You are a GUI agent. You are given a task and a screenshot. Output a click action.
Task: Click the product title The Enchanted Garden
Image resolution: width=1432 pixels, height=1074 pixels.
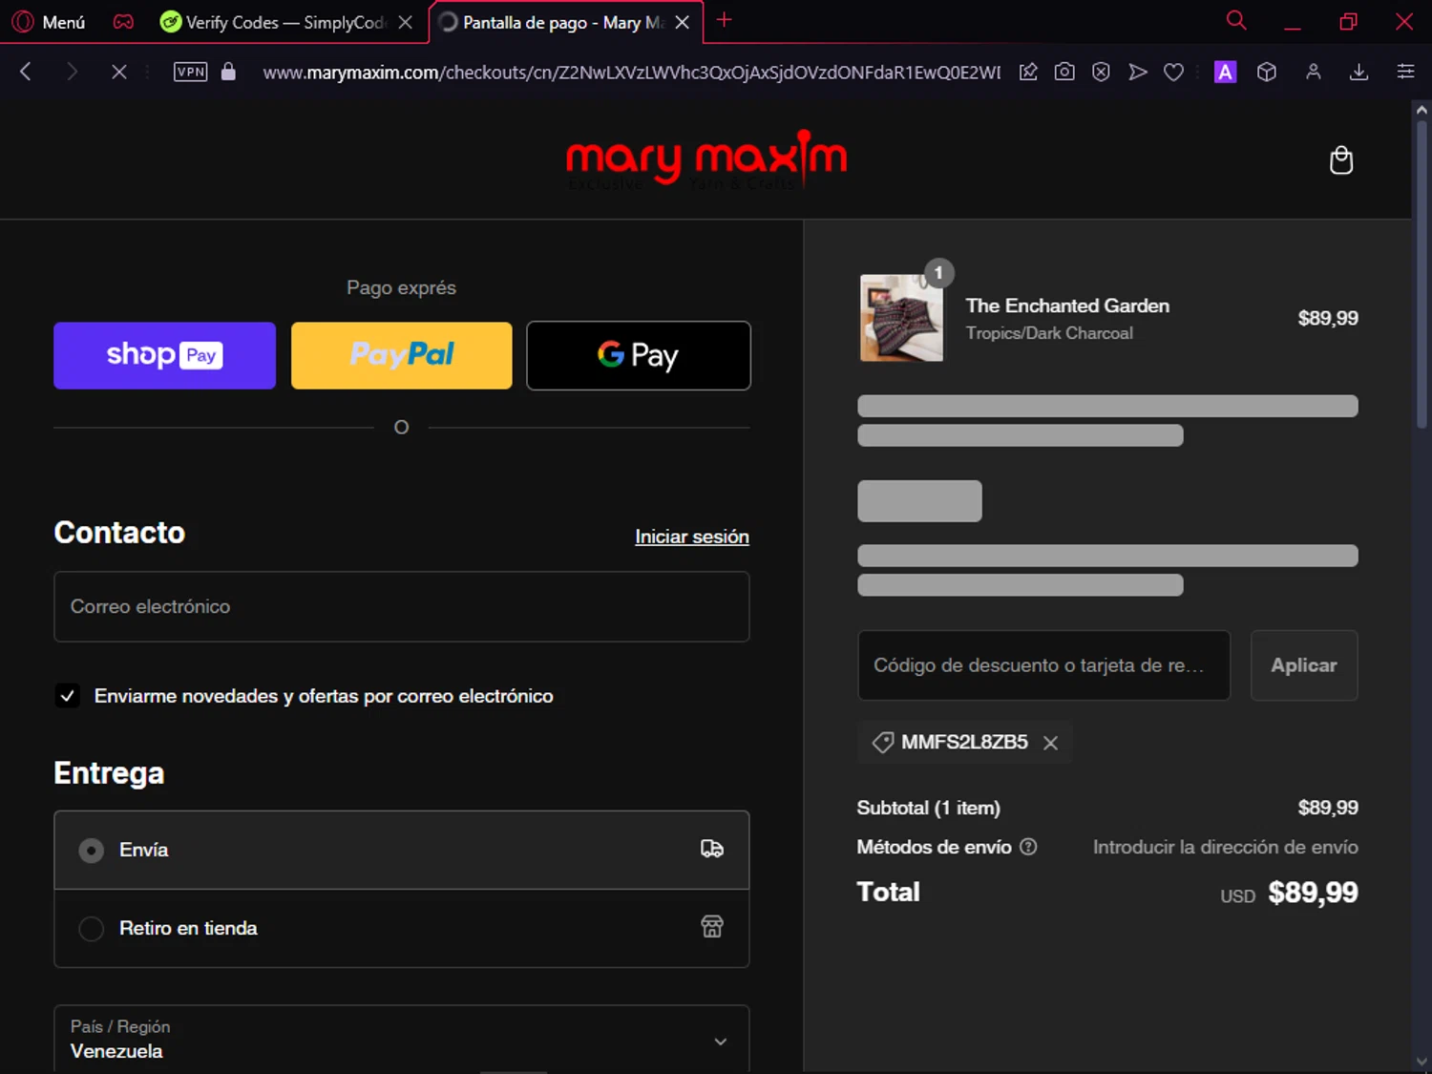pos(1067,305)
